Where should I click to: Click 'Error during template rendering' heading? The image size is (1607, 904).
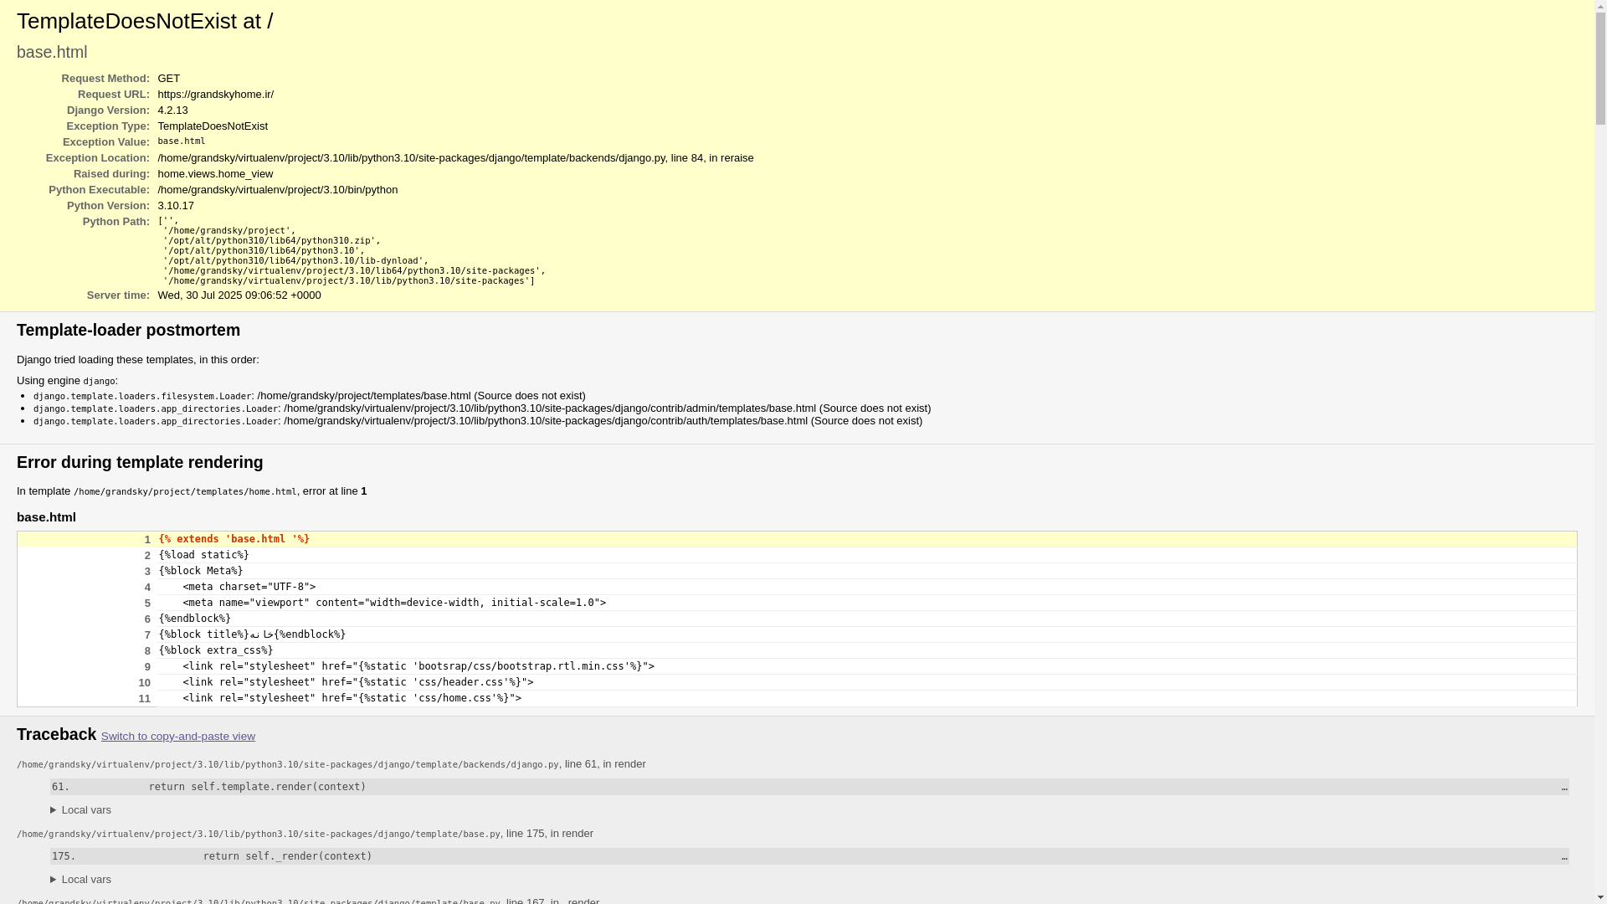click(x=140, y=462)
